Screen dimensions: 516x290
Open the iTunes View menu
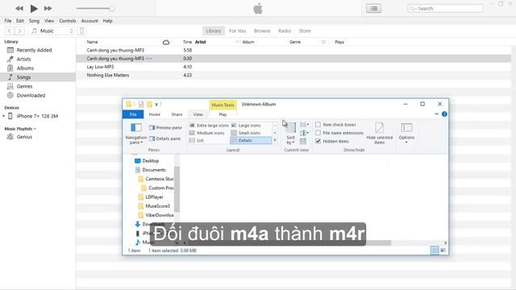click(x=49, y=21)
